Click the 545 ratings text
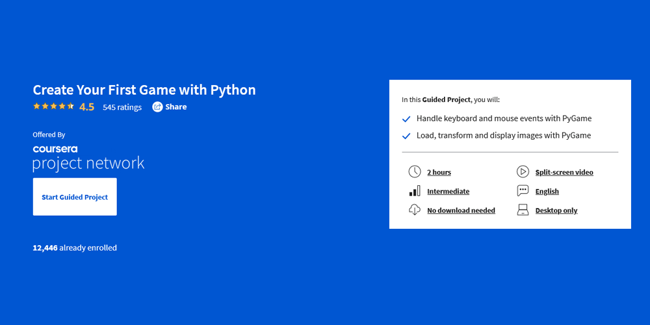This screenshot has height=325, width=650. click(x=122, y=107)
